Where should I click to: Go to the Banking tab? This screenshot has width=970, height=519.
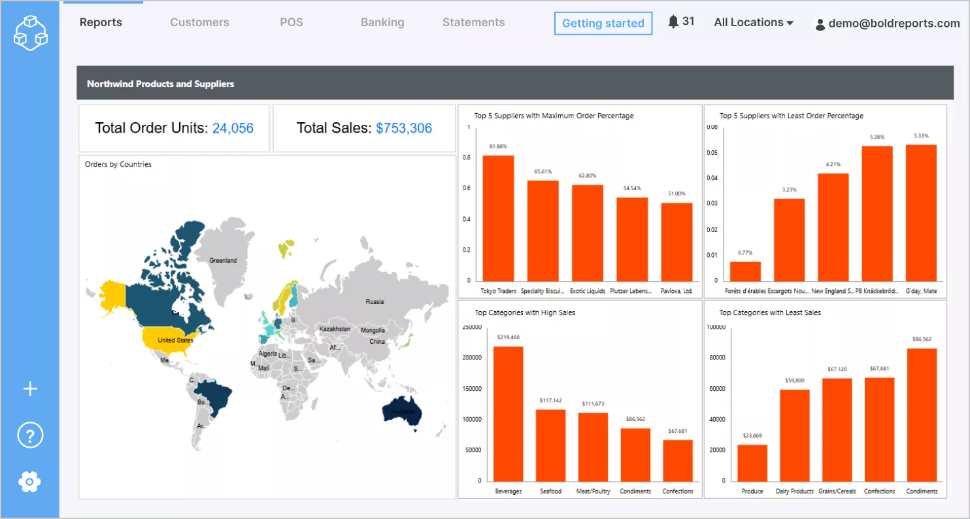coord(382,22)
